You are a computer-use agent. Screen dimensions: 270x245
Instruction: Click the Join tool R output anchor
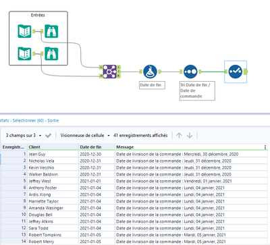tap(119, 76)
